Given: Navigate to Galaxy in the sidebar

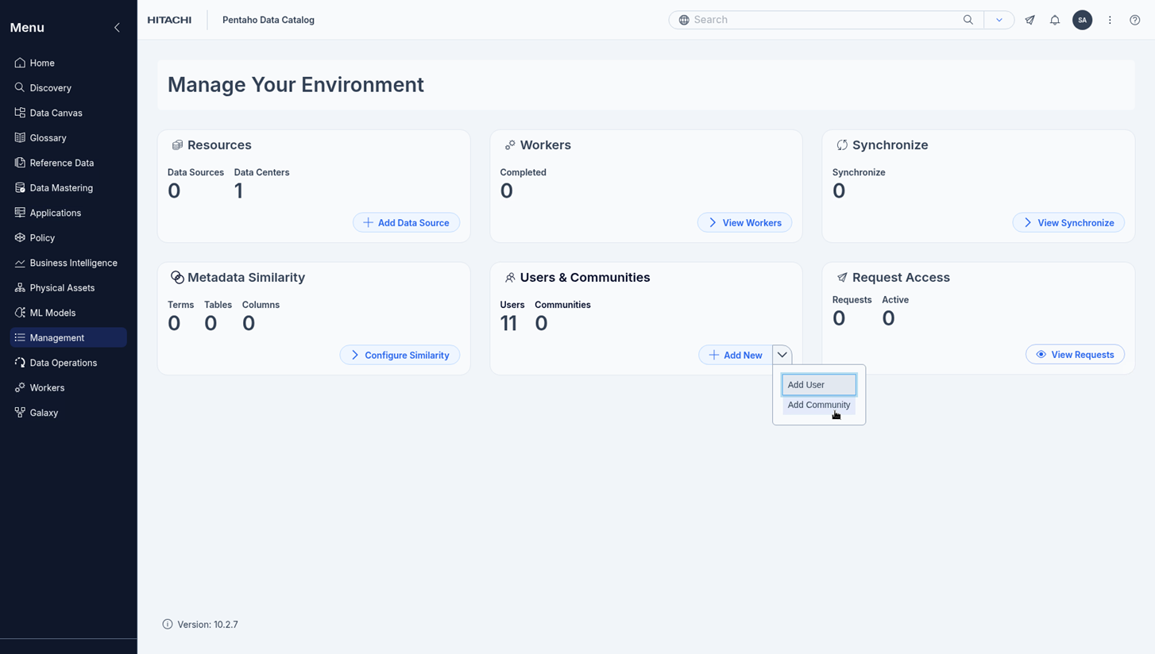Looking at the screenshot, I should [x=44, y=413].
